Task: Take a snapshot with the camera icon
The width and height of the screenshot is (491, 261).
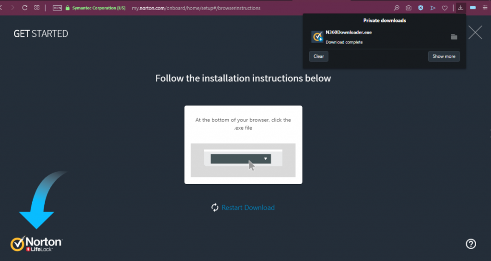Action: coord(409,8)
